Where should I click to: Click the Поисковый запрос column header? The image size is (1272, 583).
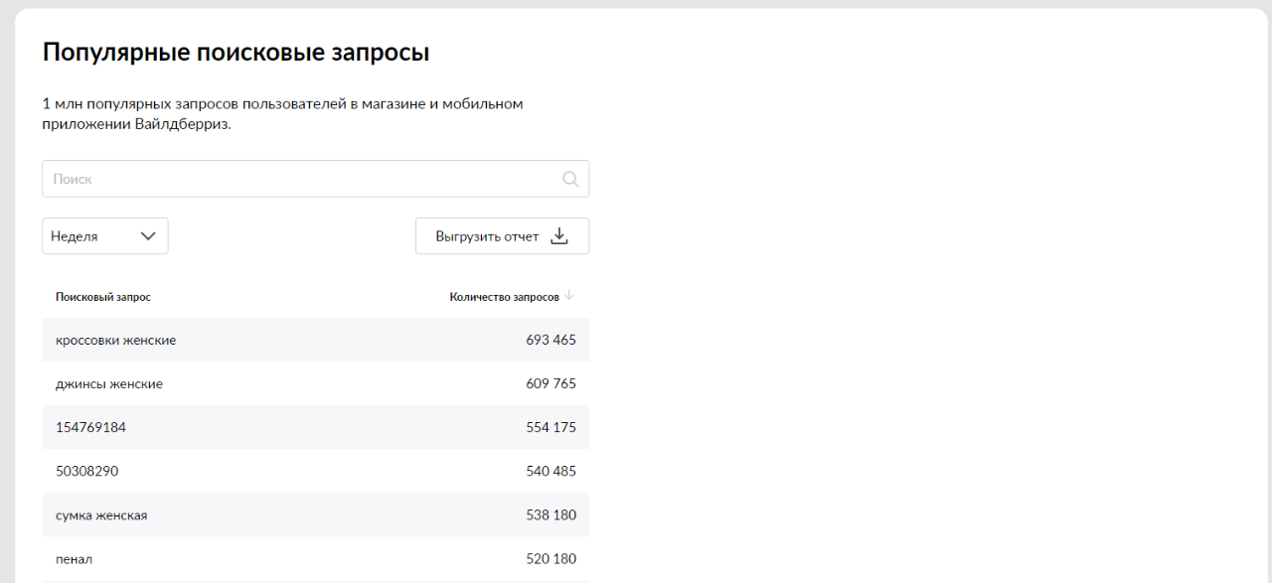103,297
